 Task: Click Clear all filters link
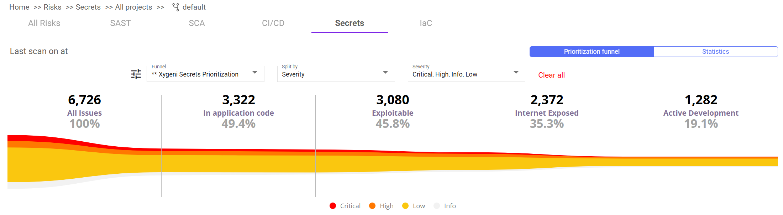click(551, 75)
